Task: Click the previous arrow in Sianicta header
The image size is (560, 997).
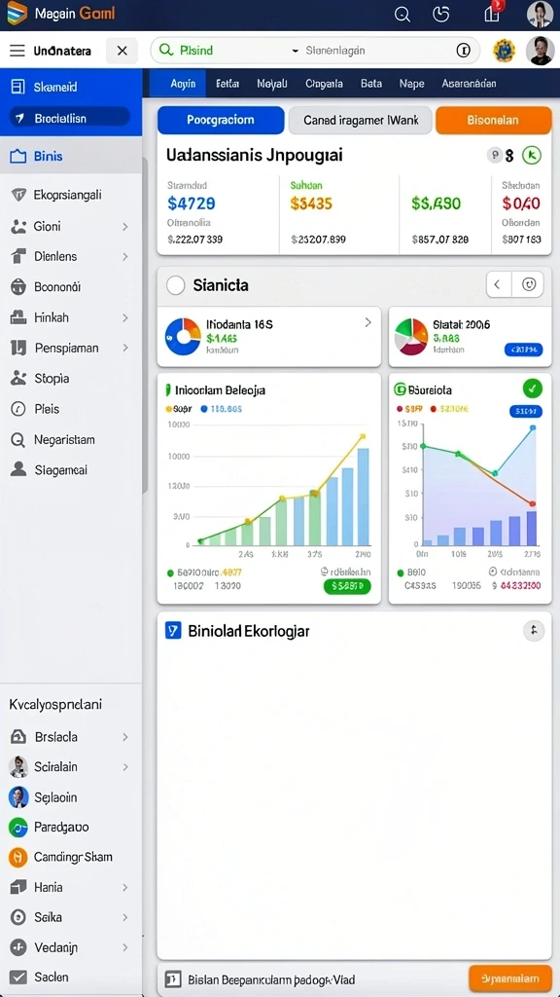Action: click(498, 285)
